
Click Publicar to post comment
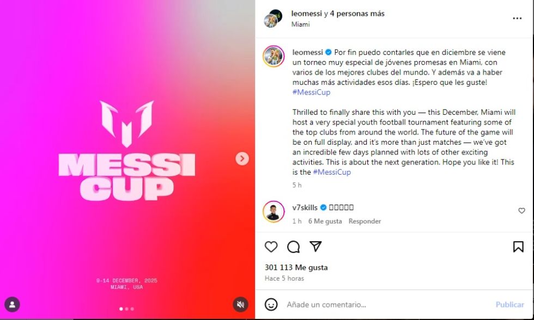point(509,304)
